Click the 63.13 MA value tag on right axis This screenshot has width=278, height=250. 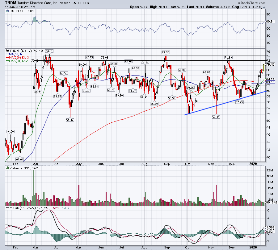click(x=270, y=82)
